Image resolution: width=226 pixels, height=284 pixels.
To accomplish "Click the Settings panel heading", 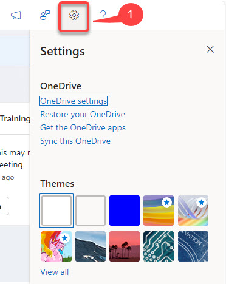I will click(63, 52).
